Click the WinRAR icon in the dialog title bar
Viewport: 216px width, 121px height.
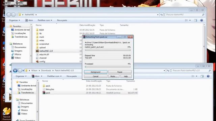click(84, 37)
